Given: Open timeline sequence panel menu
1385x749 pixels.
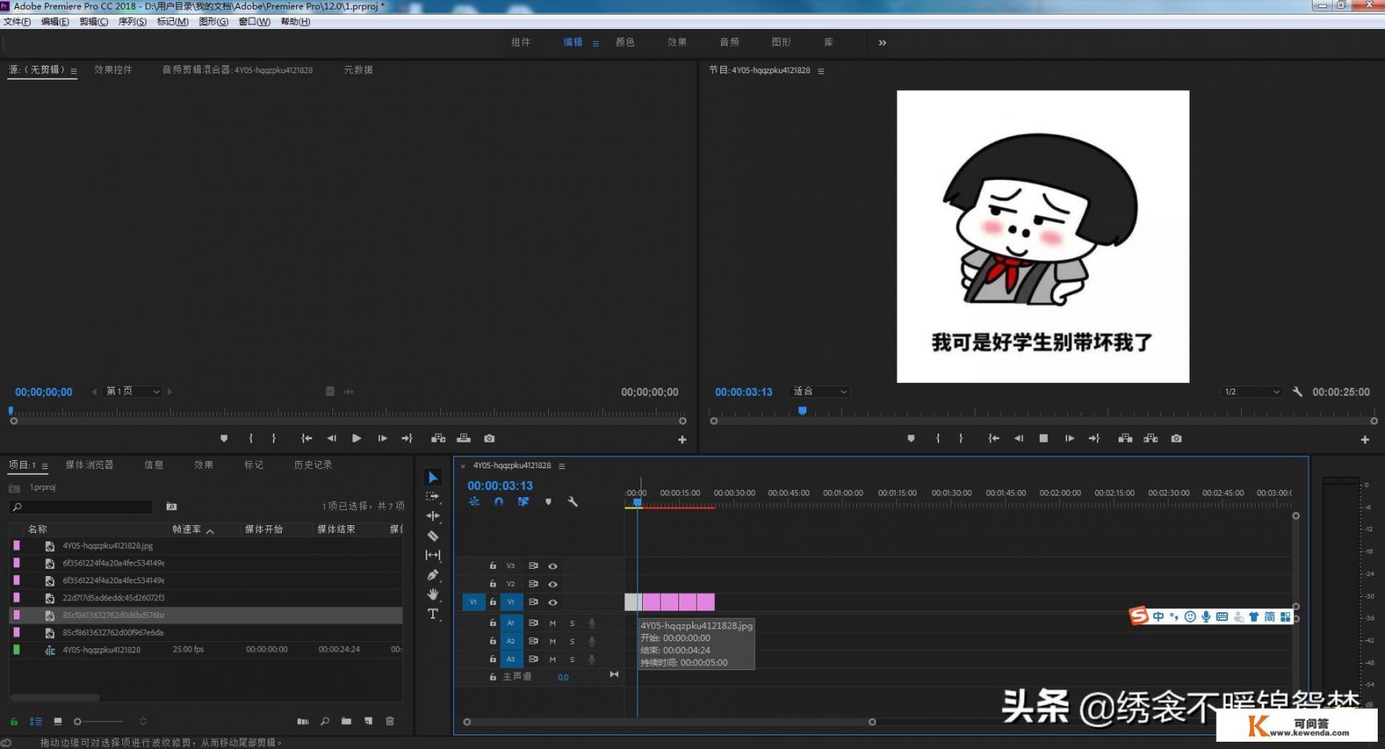Looking at the screenshot, I should point(562,466).
